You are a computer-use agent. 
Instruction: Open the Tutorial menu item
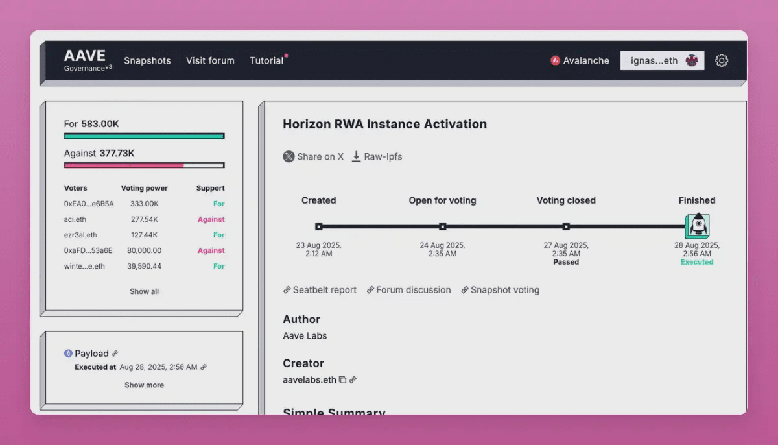pos(266,60)
